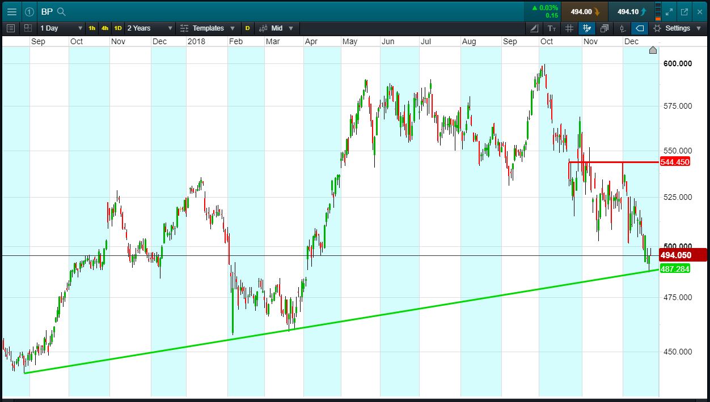Click the search magnifier next to BP
Image resolution: width=710 pixels, height=402 pixels.
click(62, 11)
